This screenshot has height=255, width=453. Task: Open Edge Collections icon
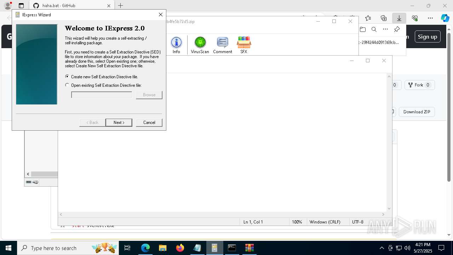pyautogui.click(x=384, y=18)
